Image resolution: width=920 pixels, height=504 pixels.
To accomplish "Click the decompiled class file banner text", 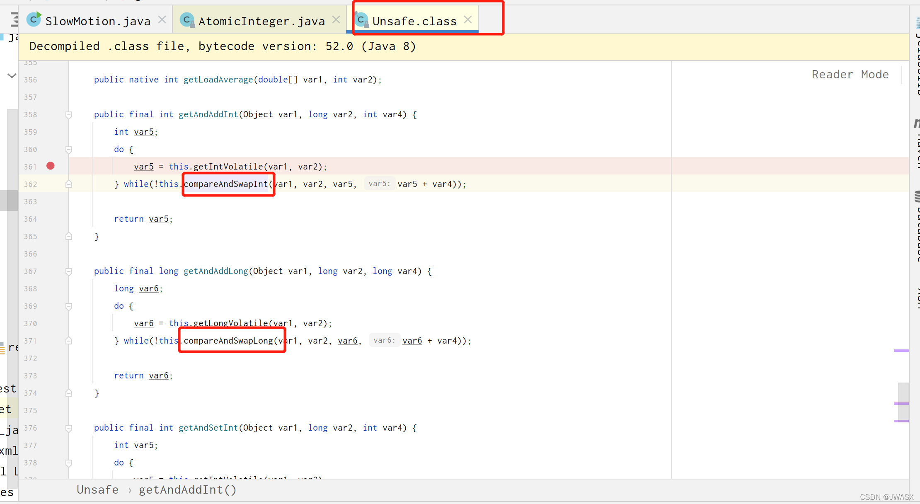I will [x=223, y=46].
